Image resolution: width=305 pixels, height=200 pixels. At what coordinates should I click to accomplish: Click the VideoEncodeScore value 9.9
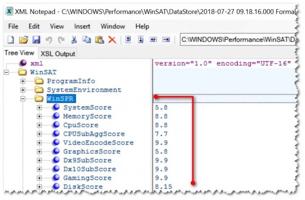point(161,142)
